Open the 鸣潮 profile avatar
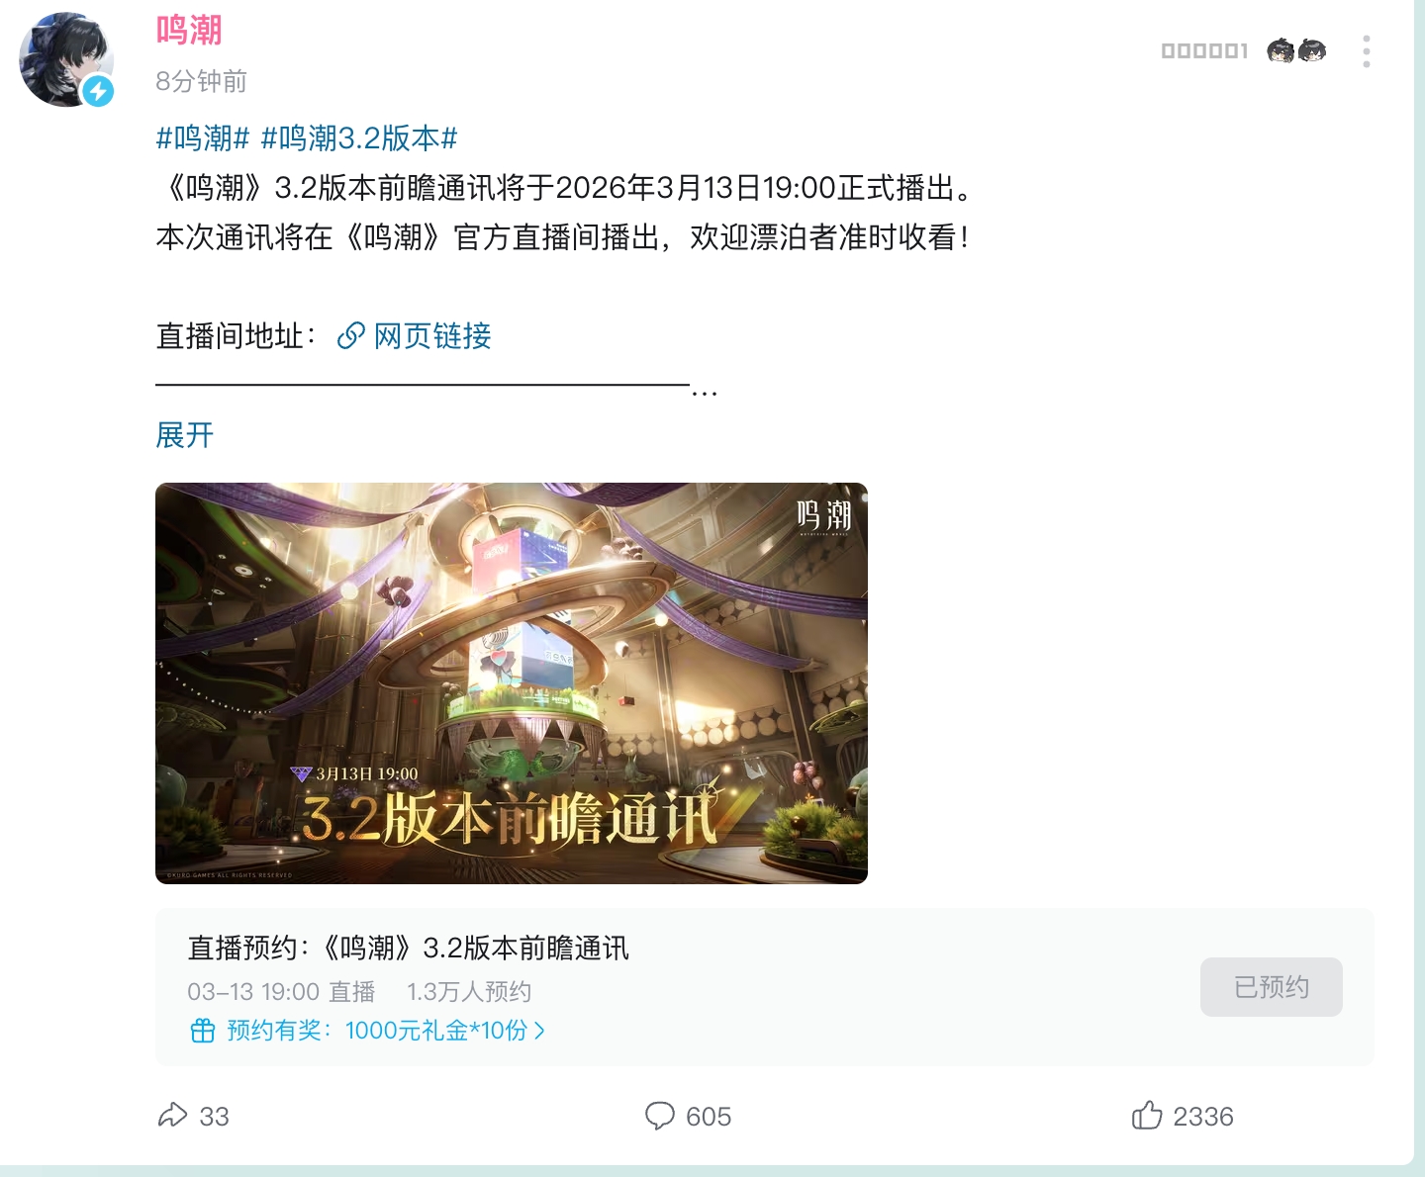1425x1177 pixels. (x=66, y=59)
